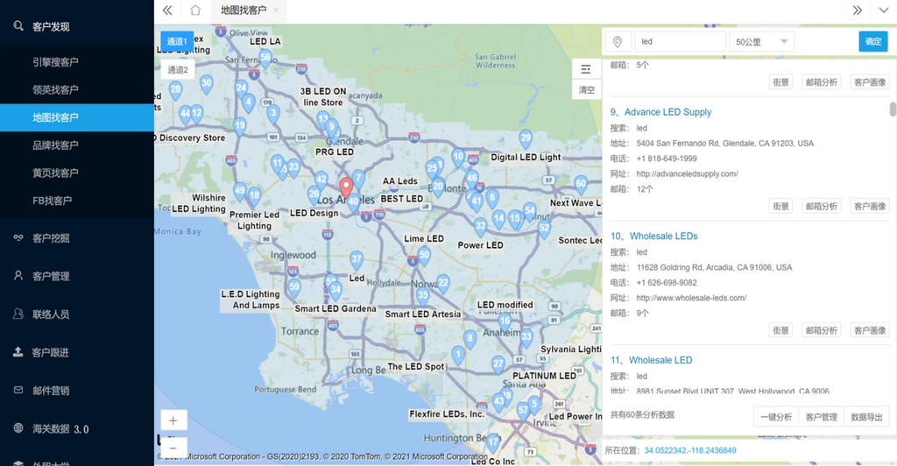
Task: Click the home icon in tab bar
Action: pyautogui.click(x=195, y=11)
